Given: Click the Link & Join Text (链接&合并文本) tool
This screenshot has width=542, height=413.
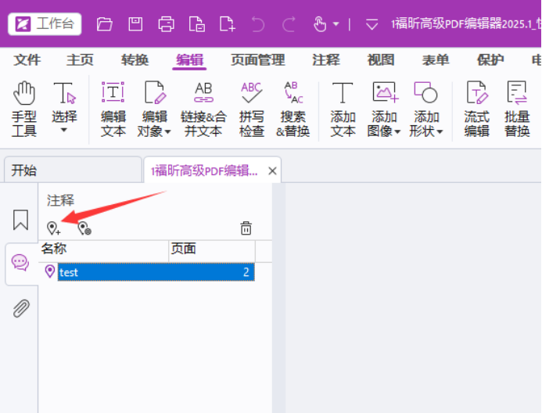Looking at the screenshot, I should (203, 110).
